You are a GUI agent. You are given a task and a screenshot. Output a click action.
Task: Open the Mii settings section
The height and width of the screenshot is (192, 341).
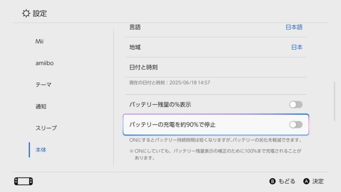click(x=39, y=41)
